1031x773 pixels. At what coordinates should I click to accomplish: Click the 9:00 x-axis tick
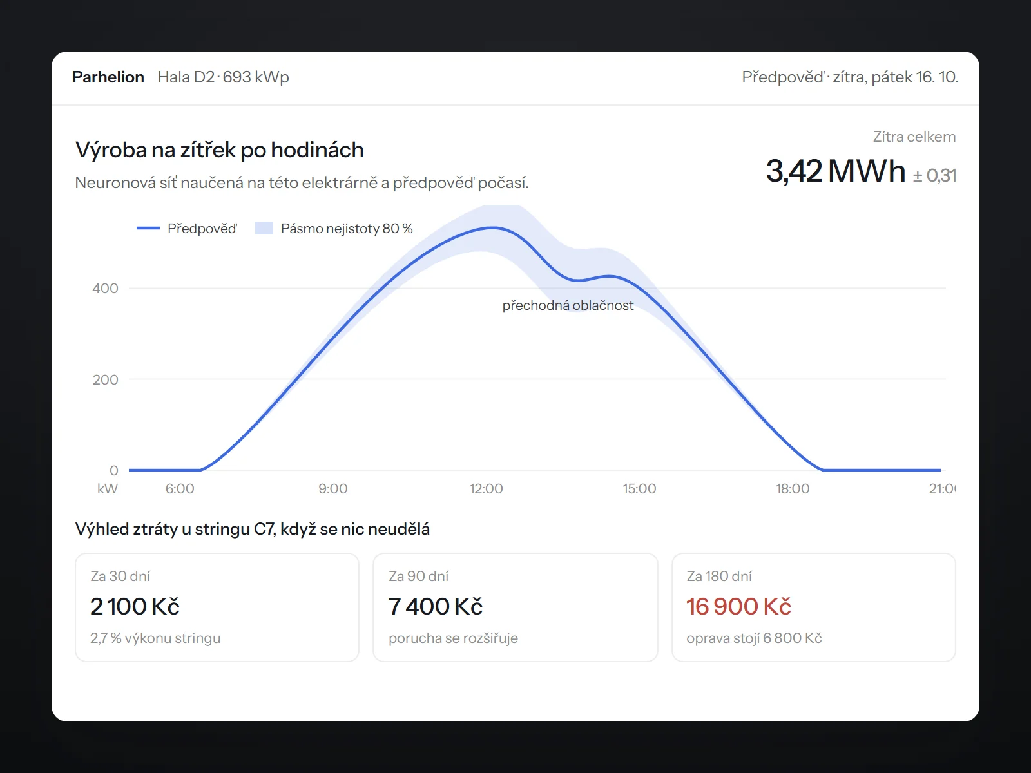(333, 489)
